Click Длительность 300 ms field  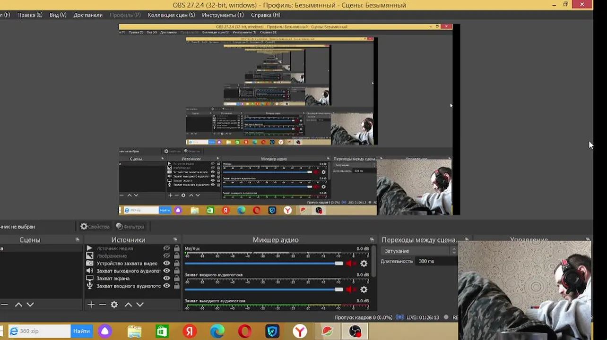(x=436, y=261)
